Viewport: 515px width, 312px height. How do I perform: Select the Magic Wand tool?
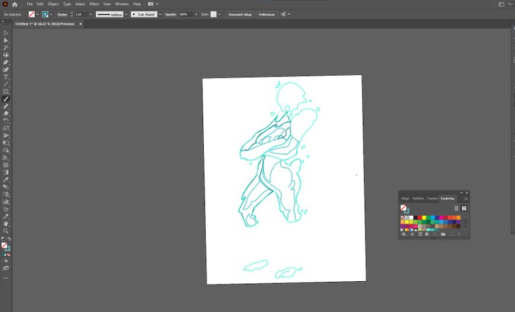click(5, 48)
